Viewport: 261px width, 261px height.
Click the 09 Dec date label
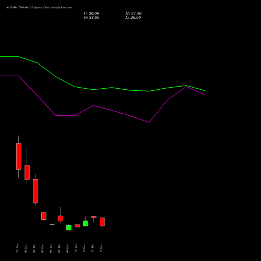coord(67,248)
